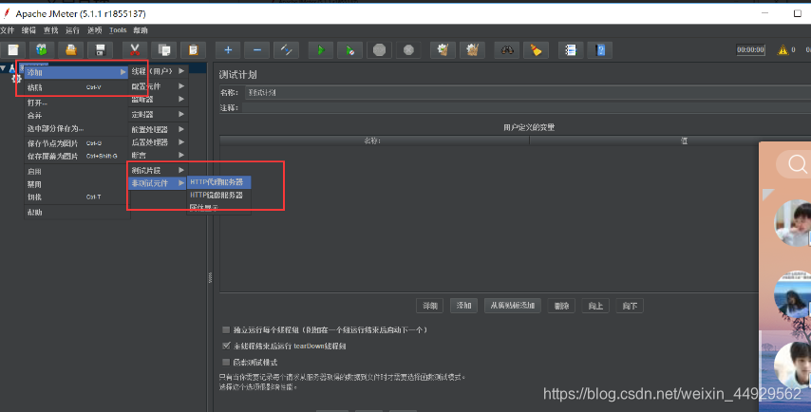Click the search magnifier in overlapping phone window
The width and height of the screenshot is (811, 412).
click(x=797, y=164)
